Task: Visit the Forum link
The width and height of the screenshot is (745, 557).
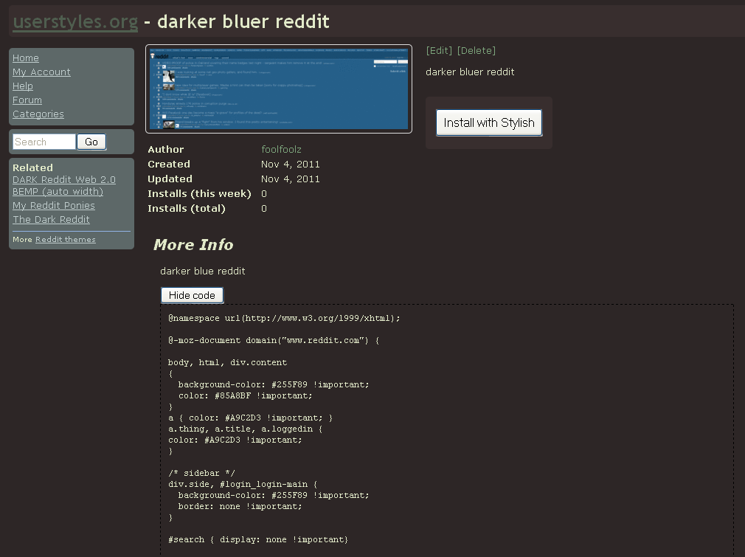Action: coord(27,100)
